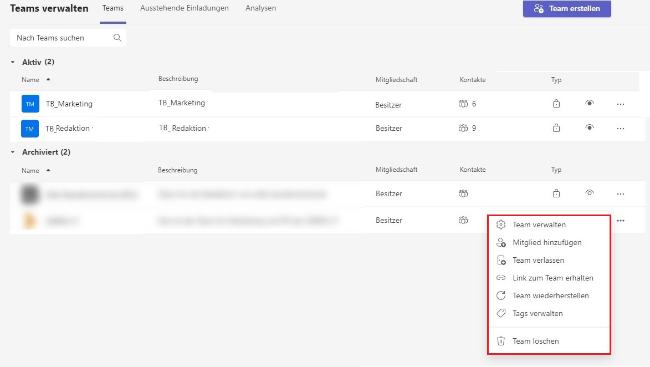Open more options for TB_Marketing
The width and height of the screenshot is (650, 367).
620,104
